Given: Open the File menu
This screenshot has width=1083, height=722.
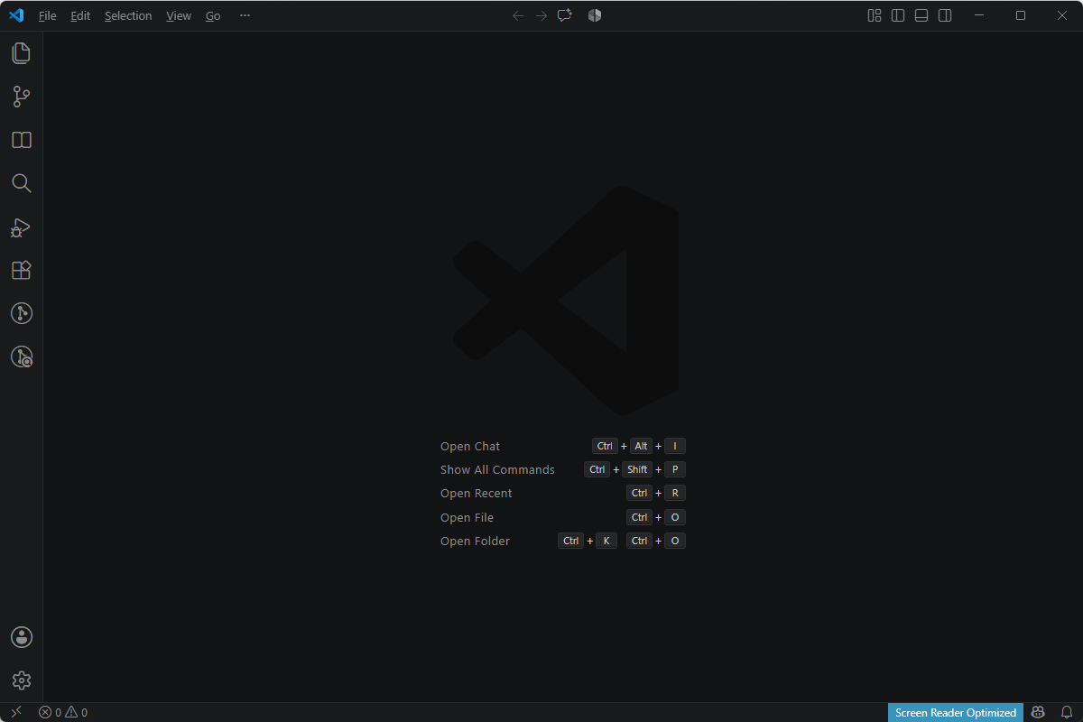Looking at the screenshot, I should tap(47, 15).
